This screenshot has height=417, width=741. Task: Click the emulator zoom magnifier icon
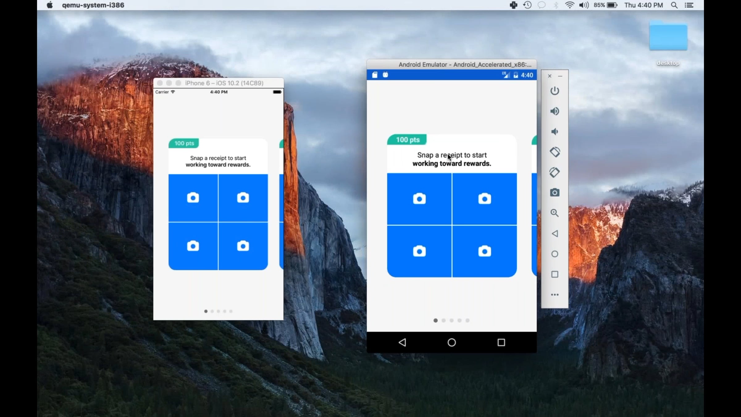click(x=555, y=213)
